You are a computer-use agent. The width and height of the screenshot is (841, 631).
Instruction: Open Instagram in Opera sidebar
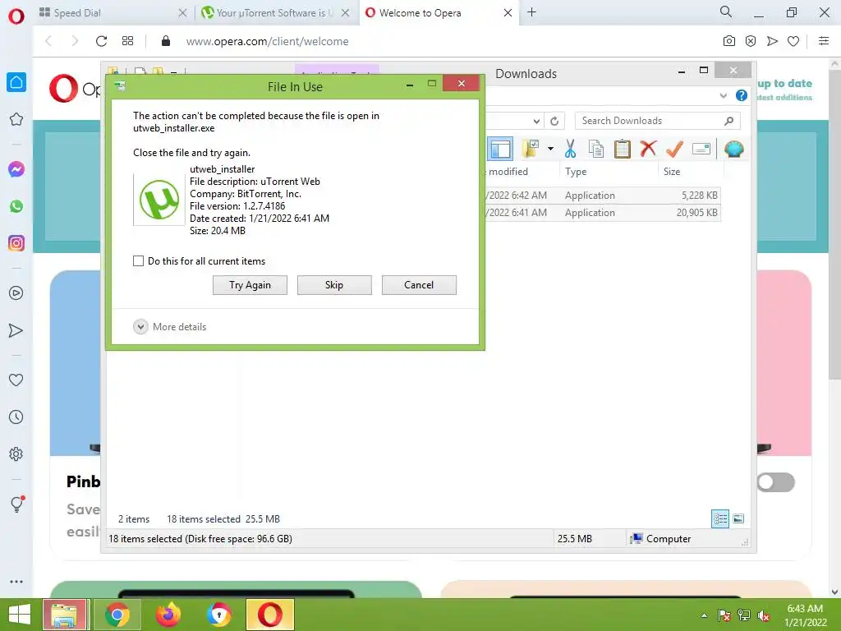coord(16,243)
